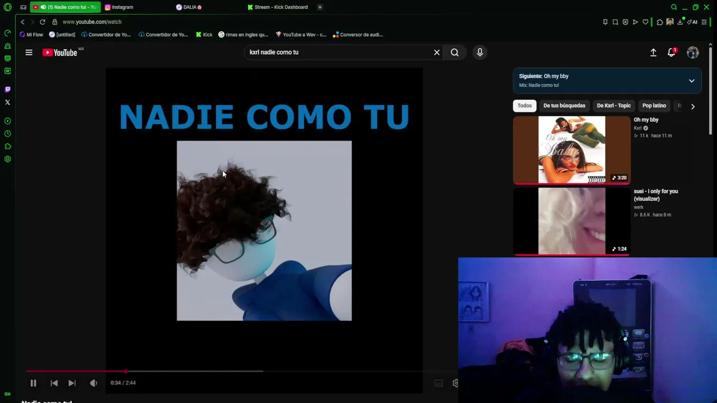
Task: Open the 'YouTube a Wav' bookmark
Action: coord(301,35)
